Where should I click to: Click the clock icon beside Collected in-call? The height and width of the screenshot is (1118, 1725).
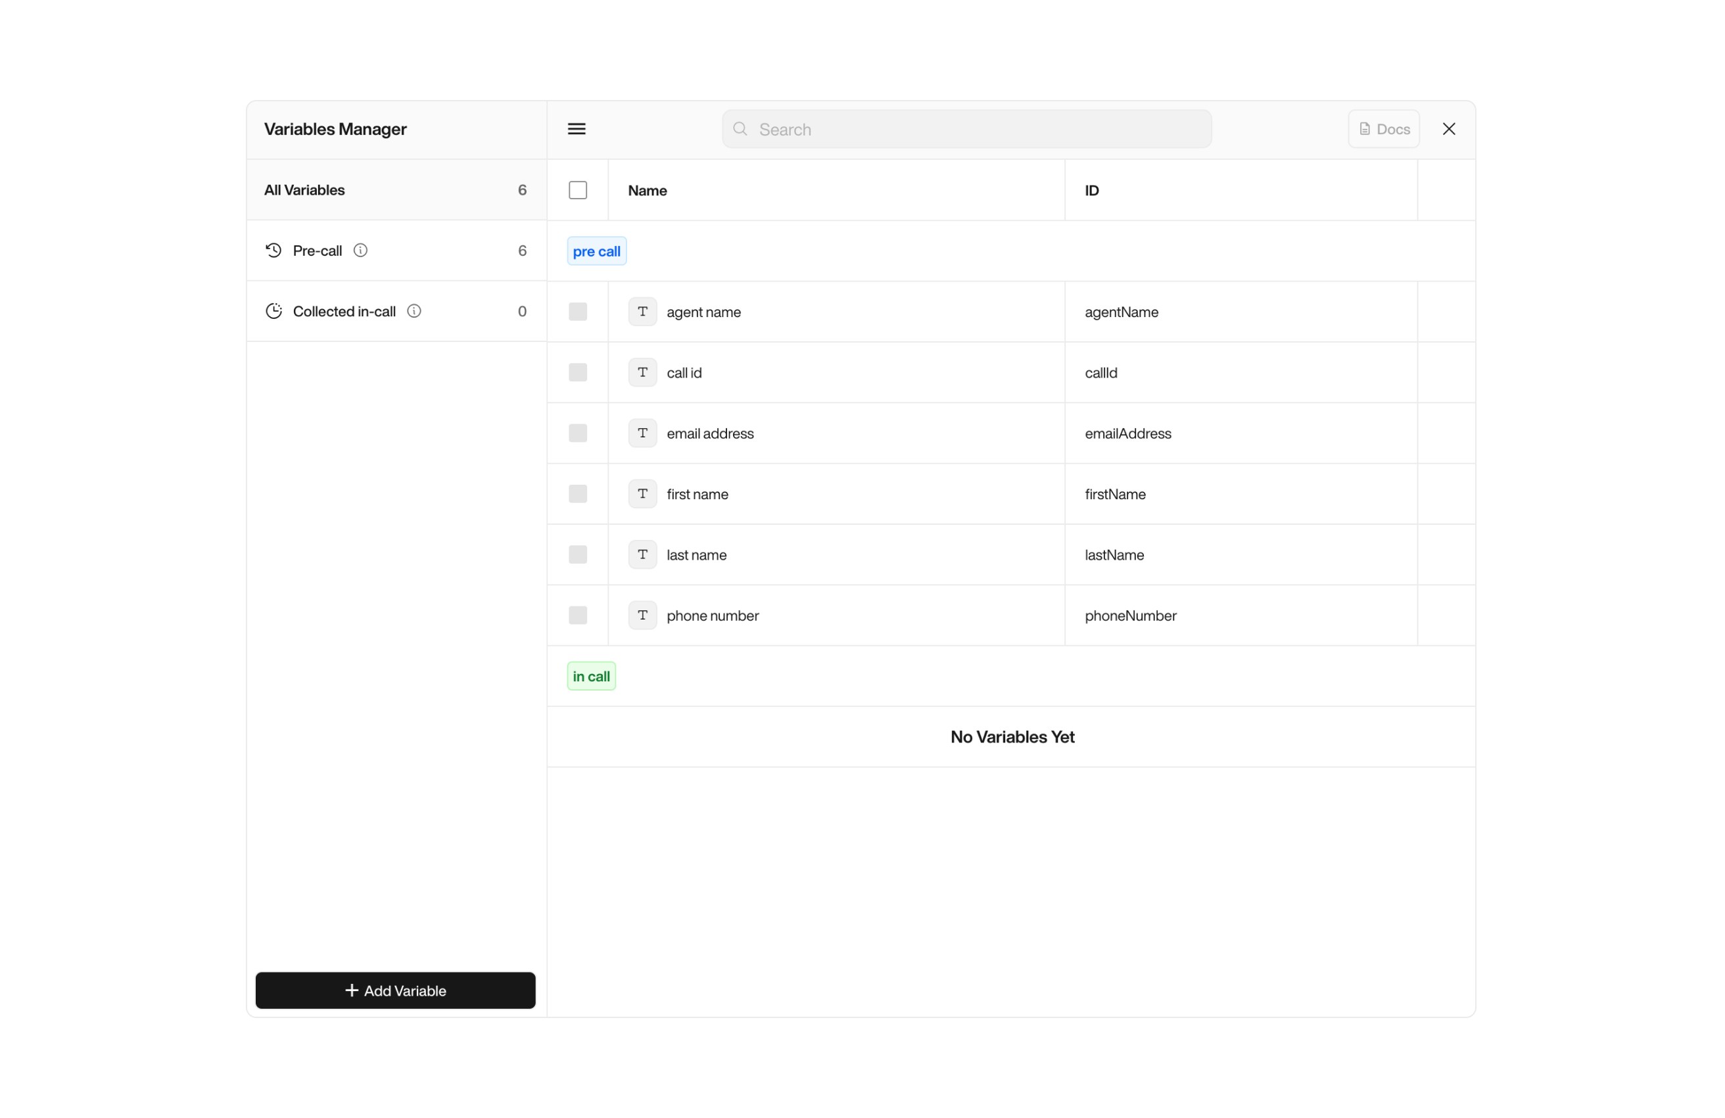click(x=274, y=310)
